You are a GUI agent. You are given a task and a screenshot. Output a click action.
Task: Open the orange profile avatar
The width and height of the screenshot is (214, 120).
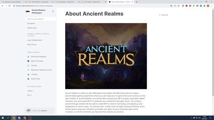tap(208, 6)
